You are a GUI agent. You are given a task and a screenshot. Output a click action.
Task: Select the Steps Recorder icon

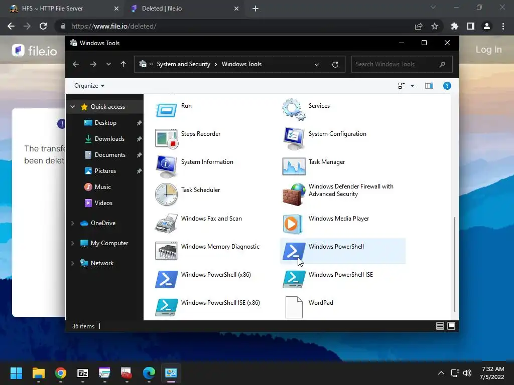click(166, 138)
